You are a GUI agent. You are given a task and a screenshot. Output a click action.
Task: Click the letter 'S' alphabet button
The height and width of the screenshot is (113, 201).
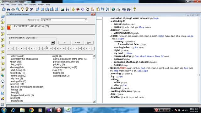pos(67,48)
